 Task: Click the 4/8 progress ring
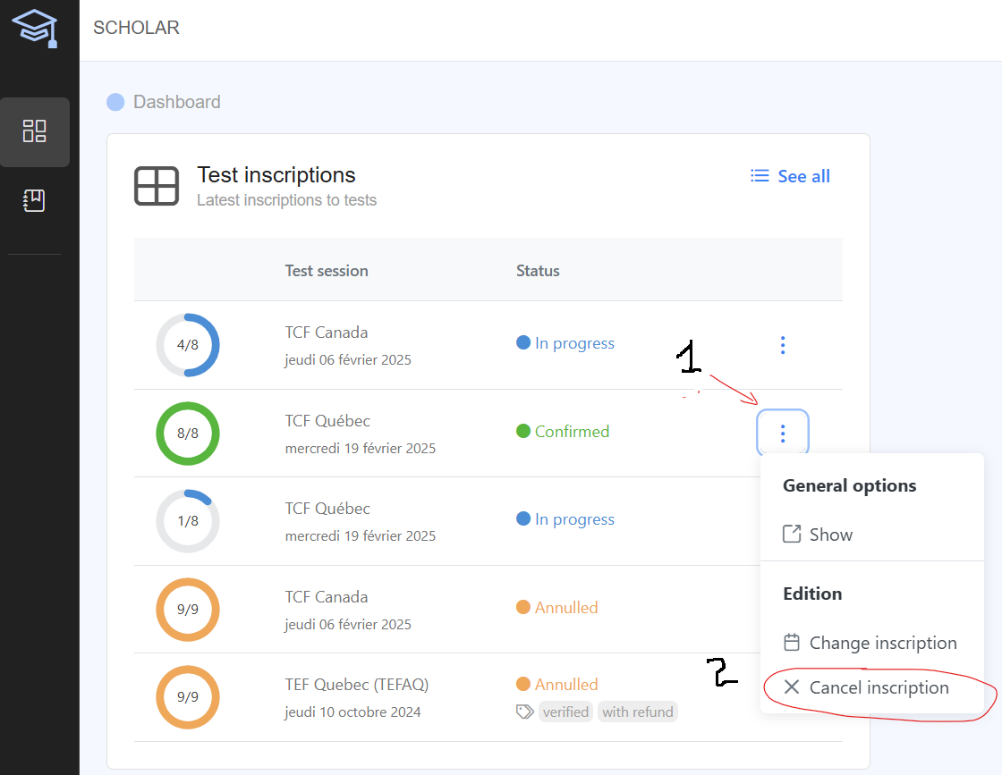pos(188,345)
